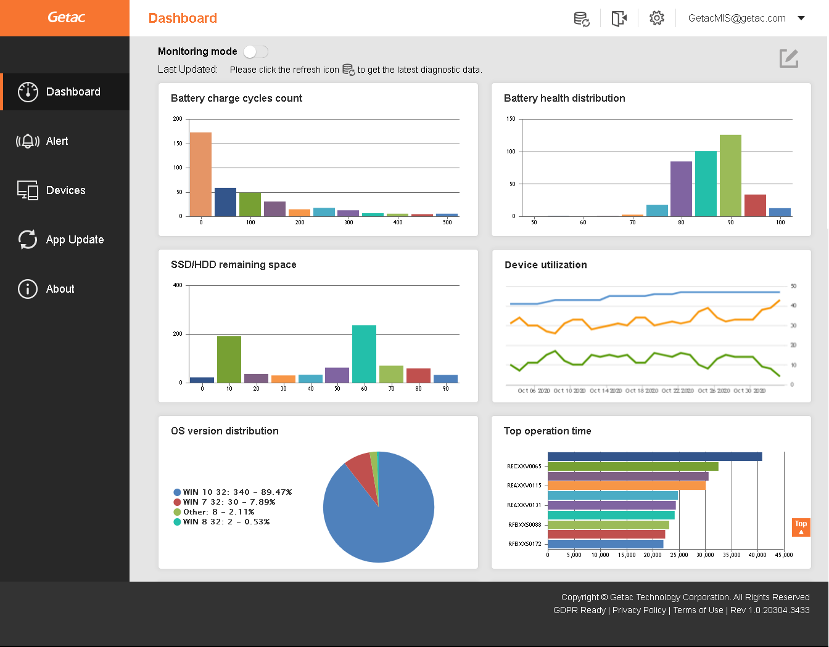This screenshot has height=647, width=829.
Task: Click the OS version distribution title
Action: [x=225, y=431]
